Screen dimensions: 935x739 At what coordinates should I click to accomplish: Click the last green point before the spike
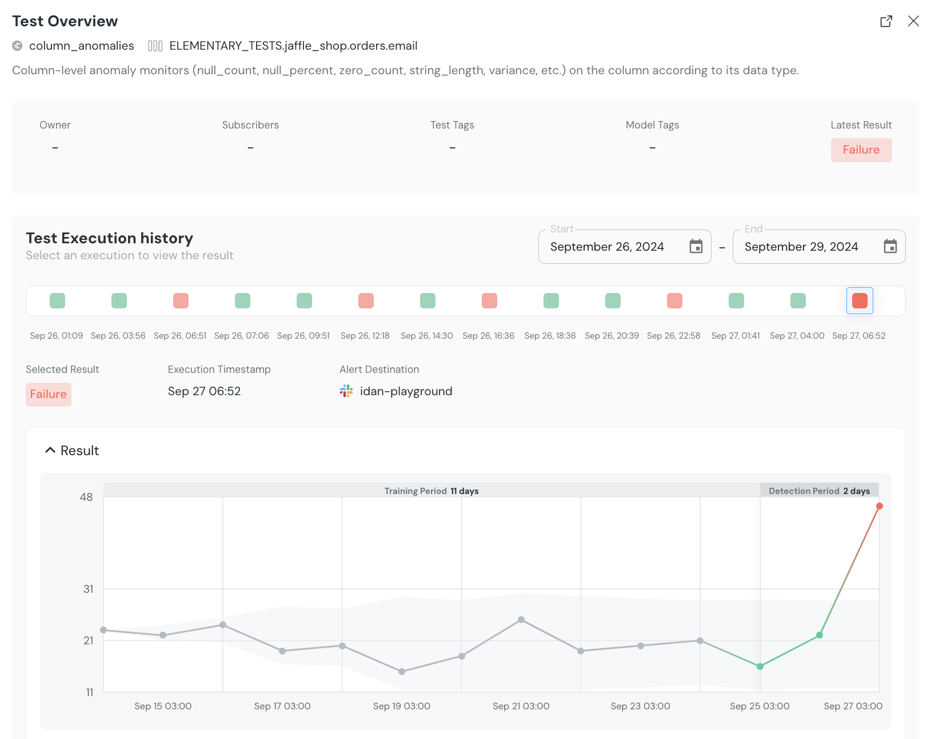click(820, 635)
